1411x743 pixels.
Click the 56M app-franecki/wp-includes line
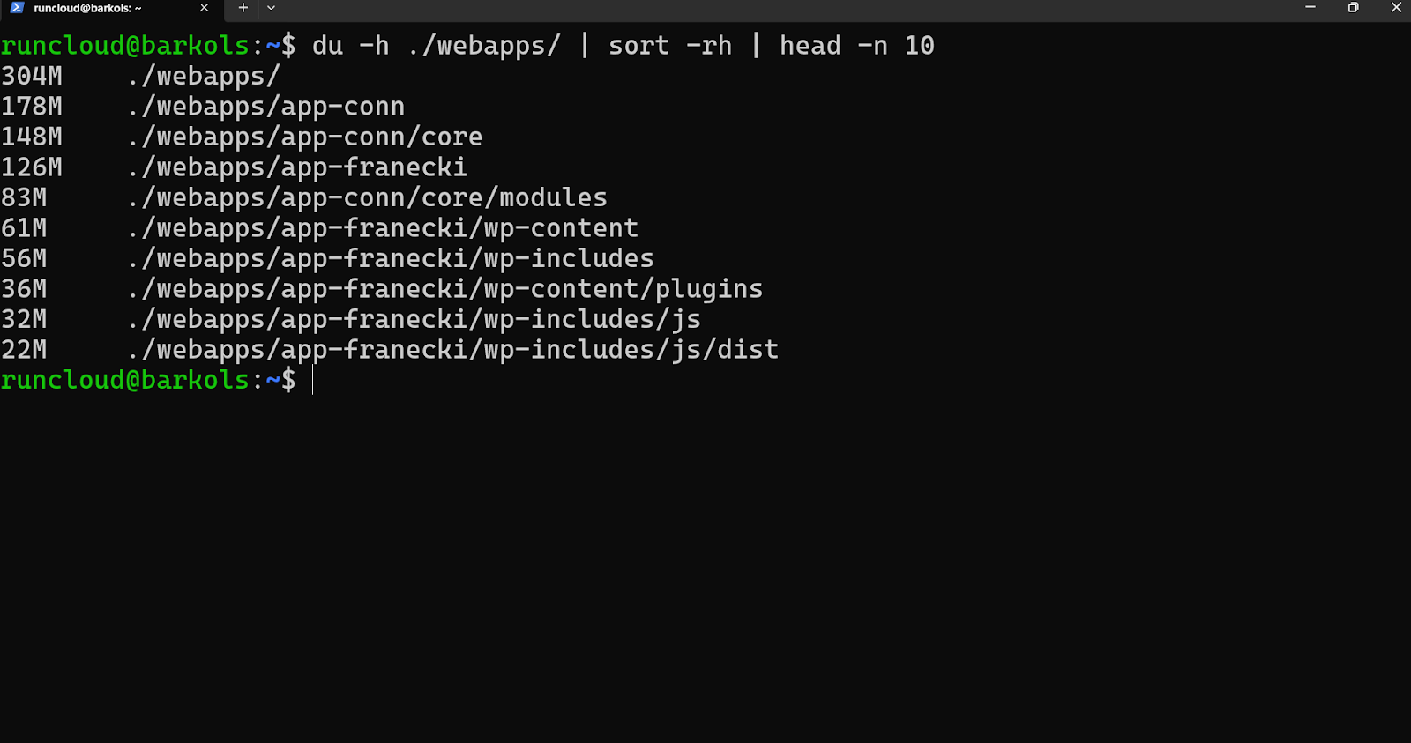pyautogui.click(x=327, y=259)
